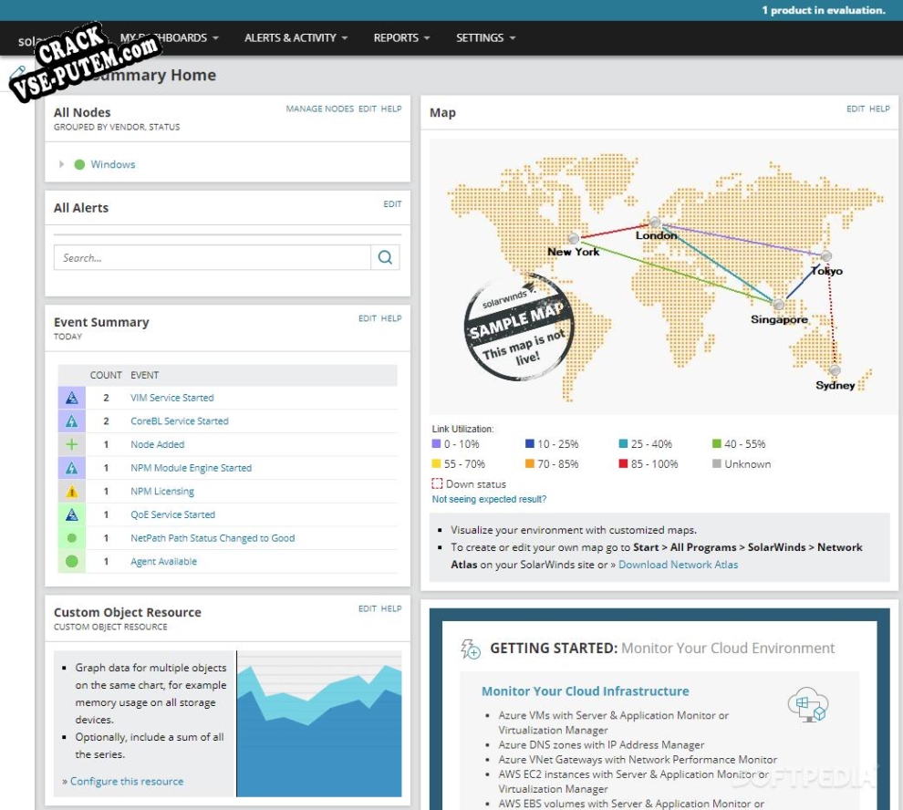Open the Settings dropdown menu

tap(485, 38)
